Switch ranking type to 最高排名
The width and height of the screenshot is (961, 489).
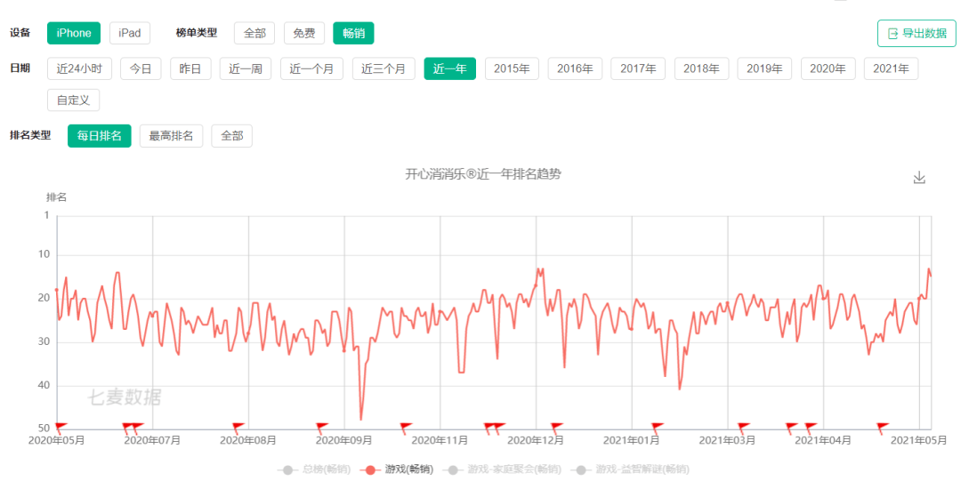tap(172, 136)
